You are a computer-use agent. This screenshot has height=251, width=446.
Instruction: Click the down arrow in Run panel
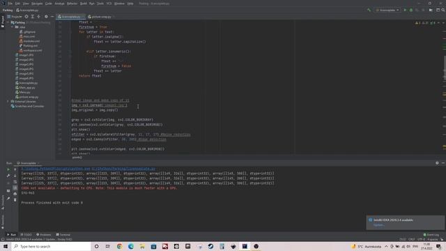pos(15,176)
